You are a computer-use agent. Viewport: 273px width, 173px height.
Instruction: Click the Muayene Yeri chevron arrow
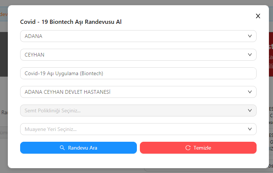pos(250,129)
